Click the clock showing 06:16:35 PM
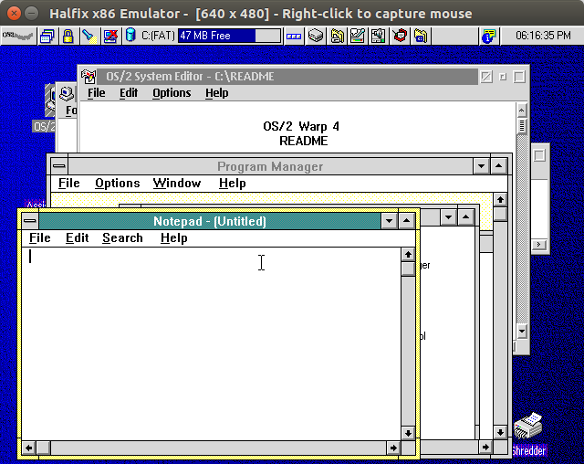This screenshot has height=464, width=584. [x=543, y=36]
